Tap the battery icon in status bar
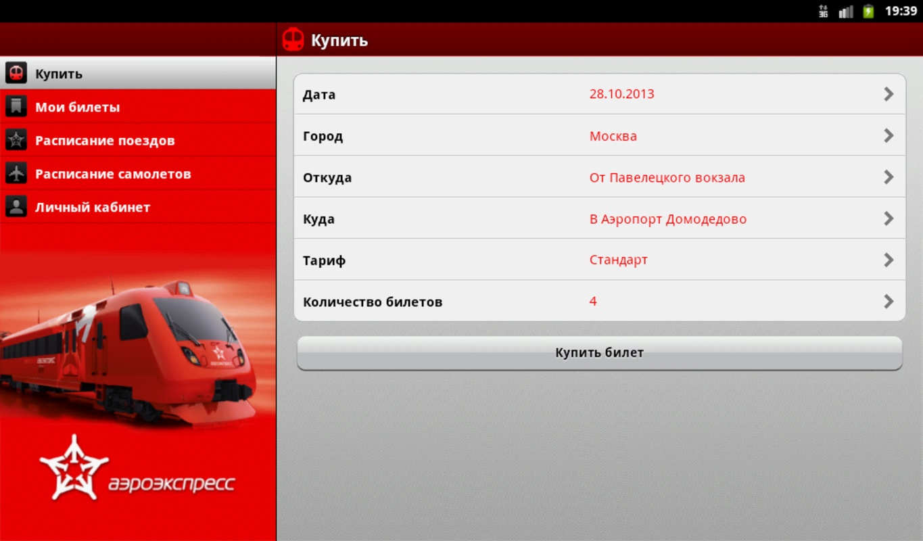Image resolution: width=923 pixels, height=541 pixels. [868, 11]
